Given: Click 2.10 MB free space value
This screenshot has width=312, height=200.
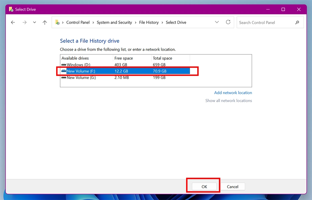Looking at the screenshot, I should pyautogui.click(x=121, y=78).
